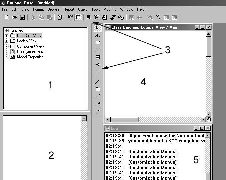Print the diagram with the printer icon
This screenshot has width=226, height=180.
[60, 17]
